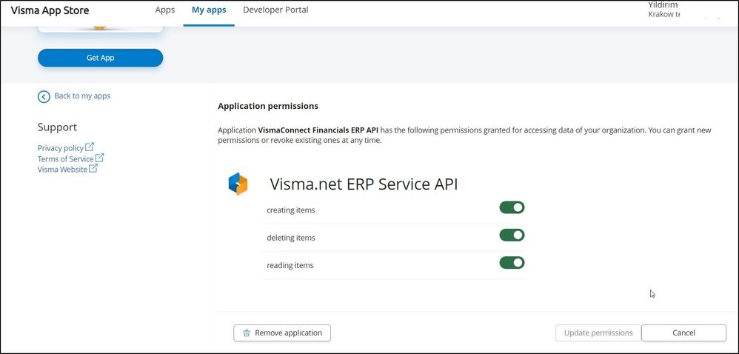Select the My apps tab
This screenshot has width=739, height=354.
209,10
